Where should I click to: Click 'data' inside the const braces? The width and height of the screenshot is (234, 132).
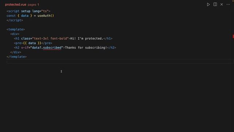(x=24, y=16)
